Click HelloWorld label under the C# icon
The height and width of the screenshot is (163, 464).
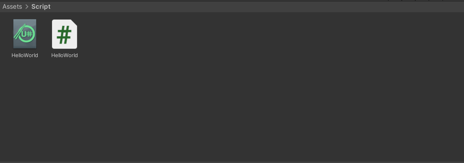(65, 55)
